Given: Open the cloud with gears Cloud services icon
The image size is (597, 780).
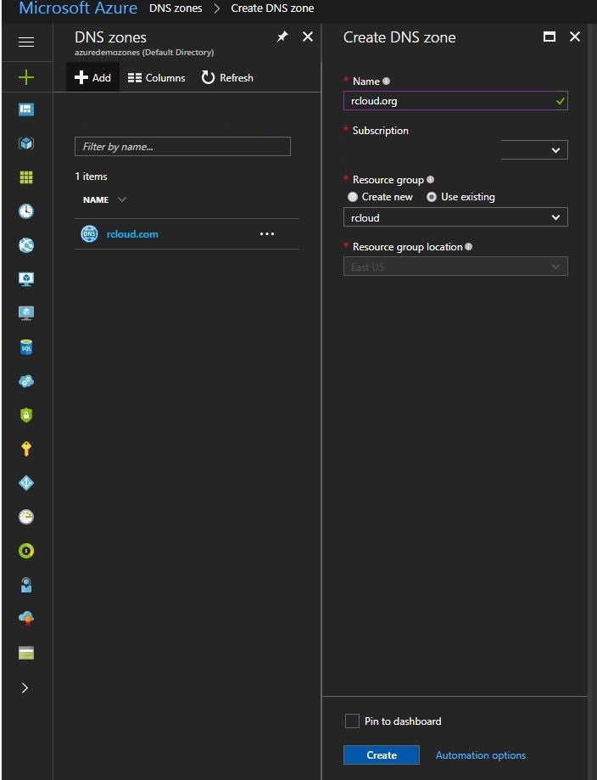Looking at the screenshot, I should pos(25,381).
